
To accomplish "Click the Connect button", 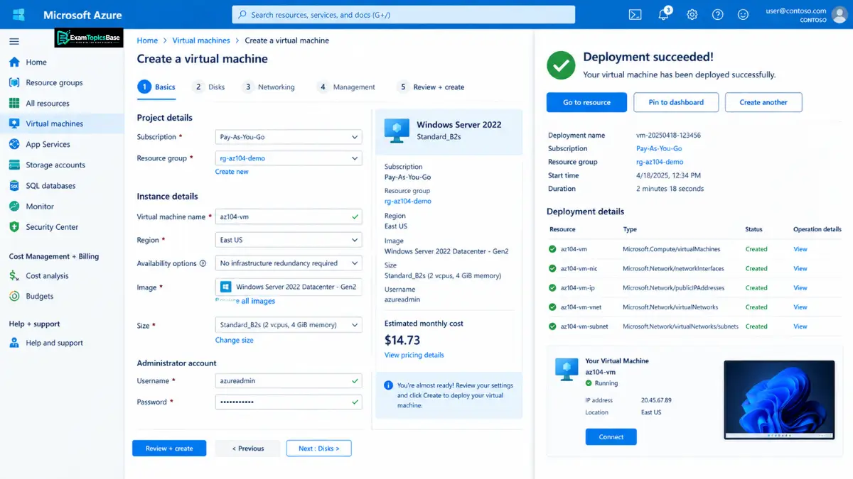I will 611,437.
